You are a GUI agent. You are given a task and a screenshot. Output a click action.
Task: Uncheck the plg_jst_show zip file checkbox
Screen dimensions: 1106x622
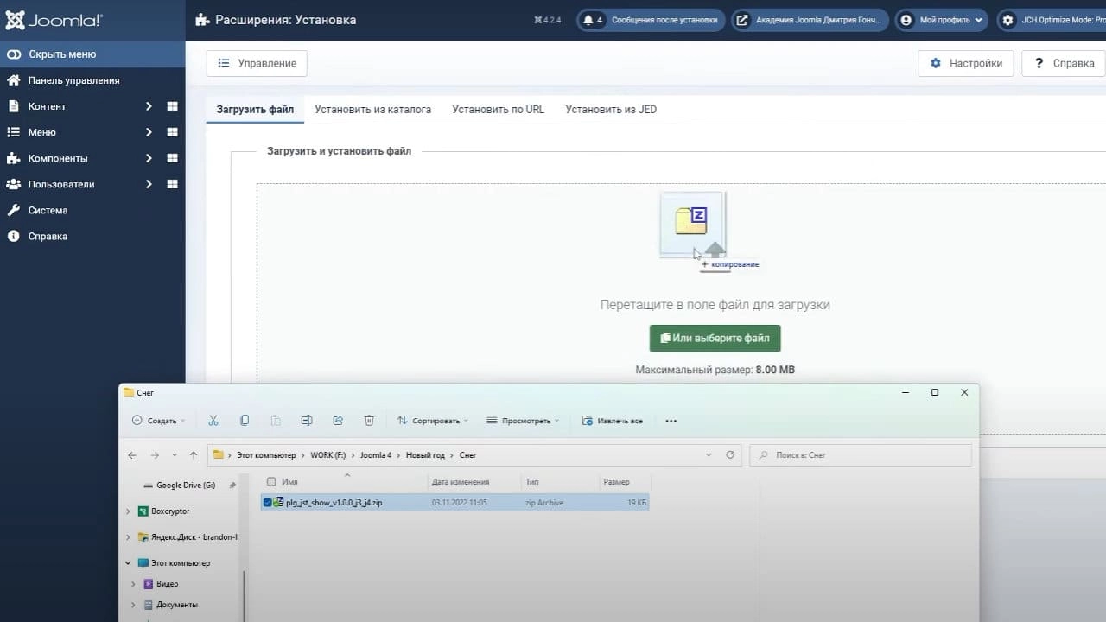point(267,502)
